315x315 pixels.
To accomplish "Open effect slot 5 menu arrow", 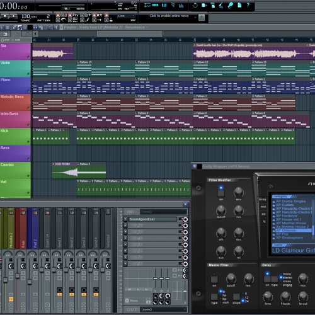I will point(125,244).
